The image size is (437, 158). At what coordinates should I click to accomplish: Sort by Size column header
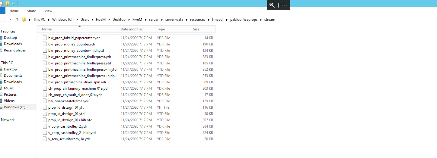tap(203, 29)
